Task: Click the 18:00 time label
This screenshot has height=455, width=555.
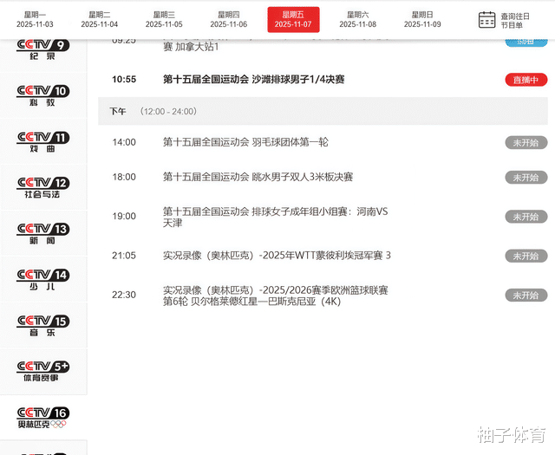Action: click(124, 177)
